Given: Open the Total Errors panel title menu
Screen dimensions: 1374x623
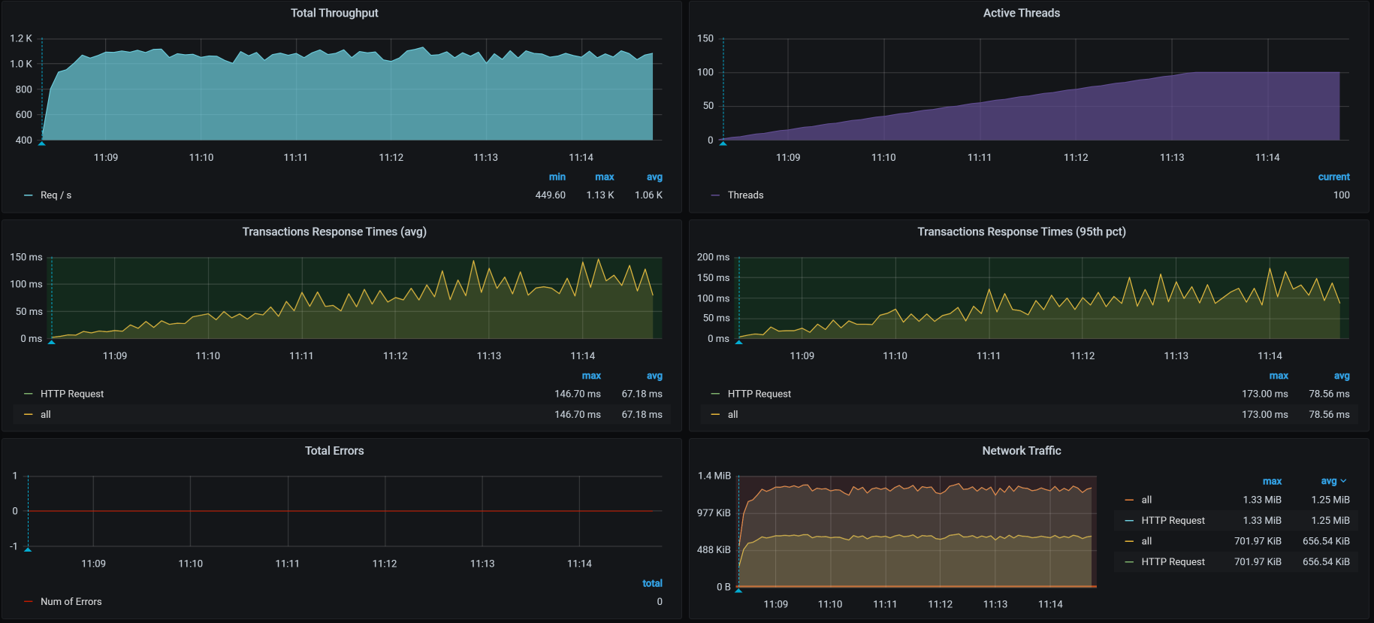Looking at the screenshot, I should [x=334, y=451].
